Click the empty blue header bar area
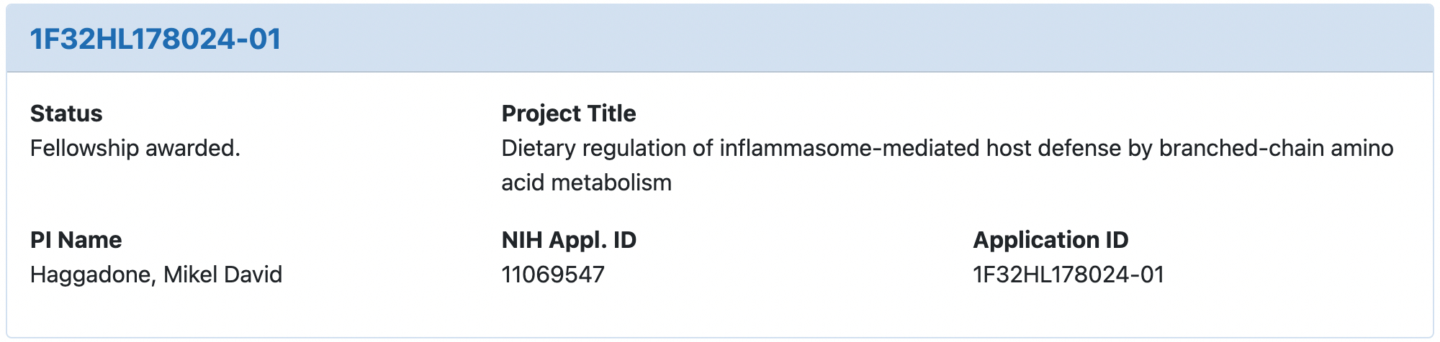 pos(864,39)
